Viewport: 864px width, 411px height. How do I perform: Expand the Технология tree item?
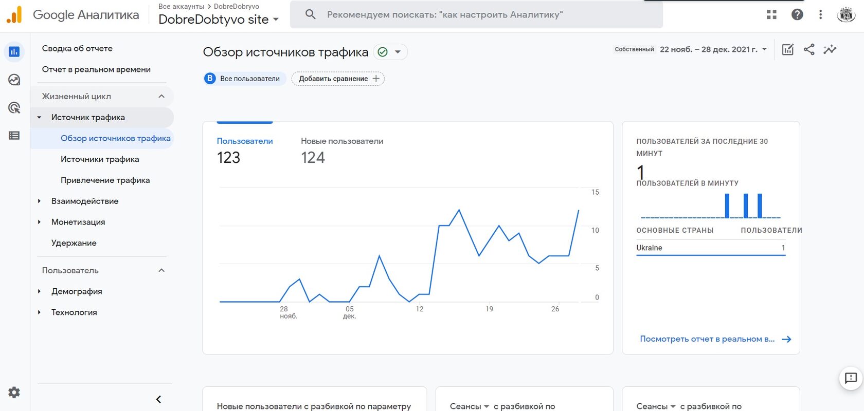click(39, 312)
